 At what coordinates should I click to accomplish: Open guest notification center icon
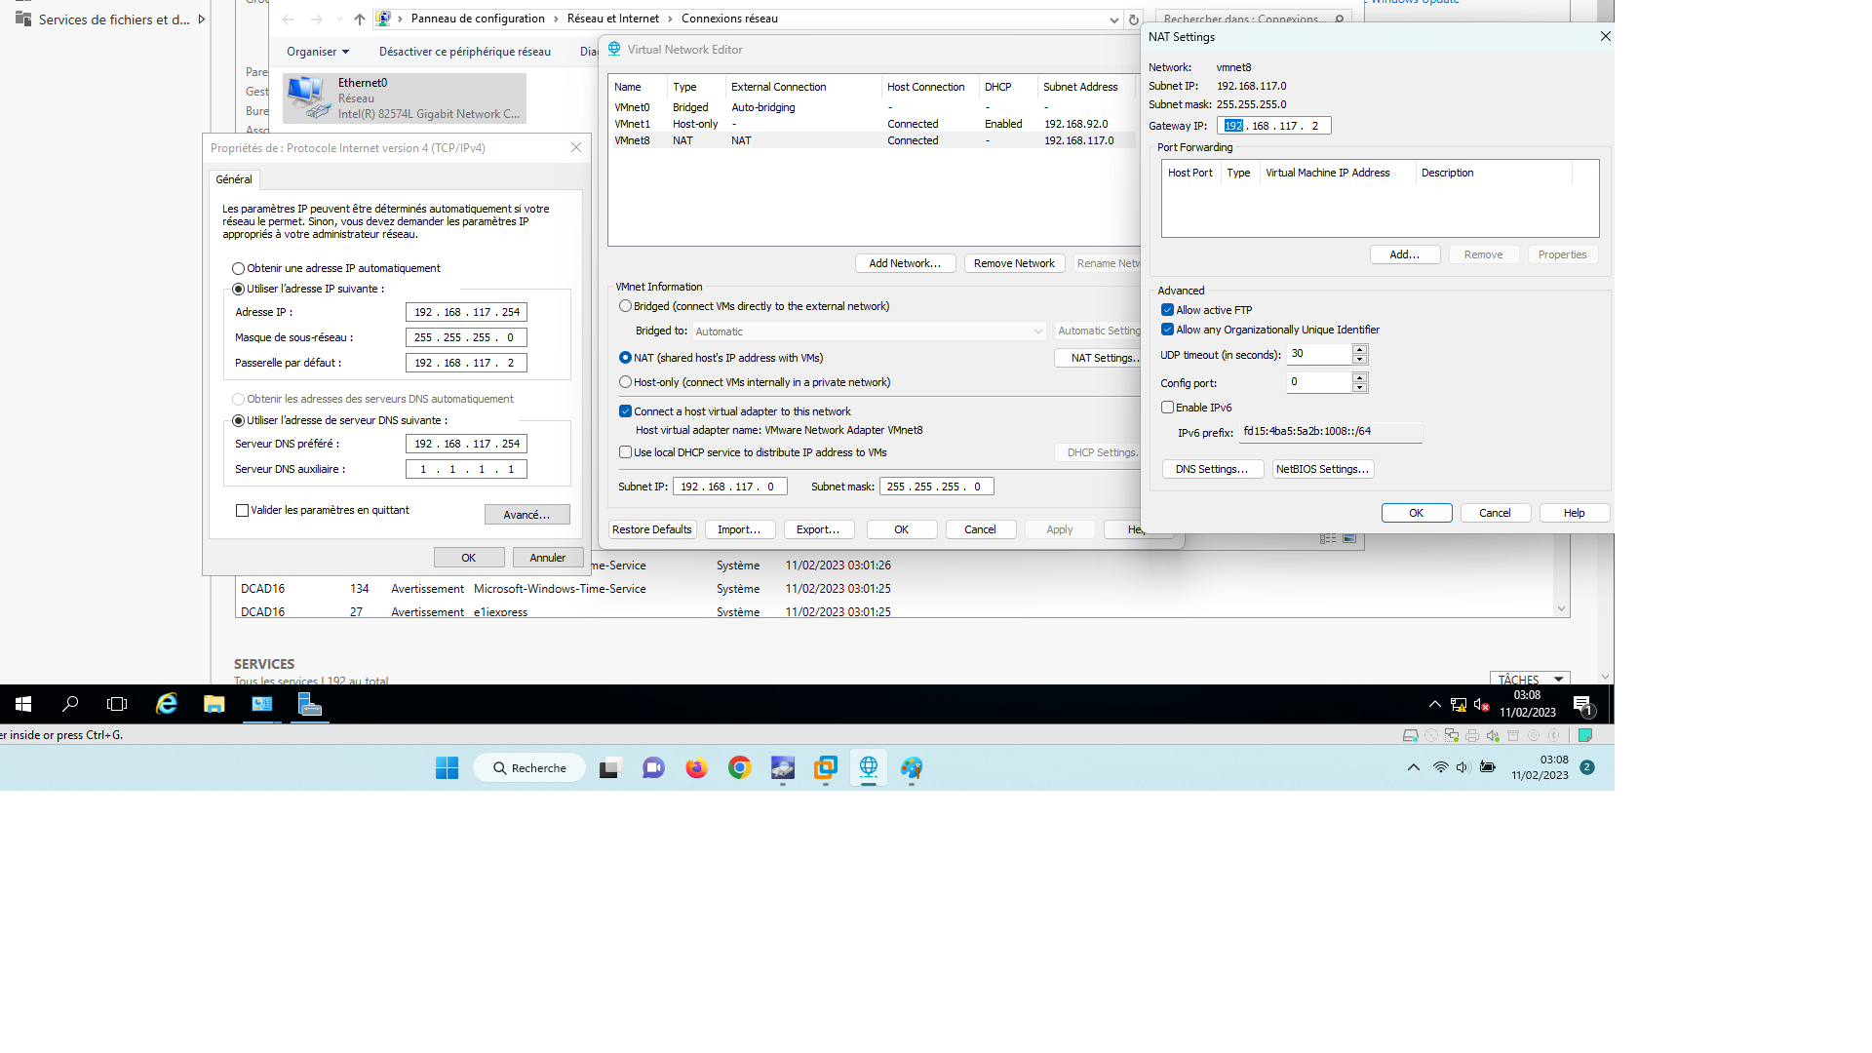pyautogui.click(x=1583, y=704)
